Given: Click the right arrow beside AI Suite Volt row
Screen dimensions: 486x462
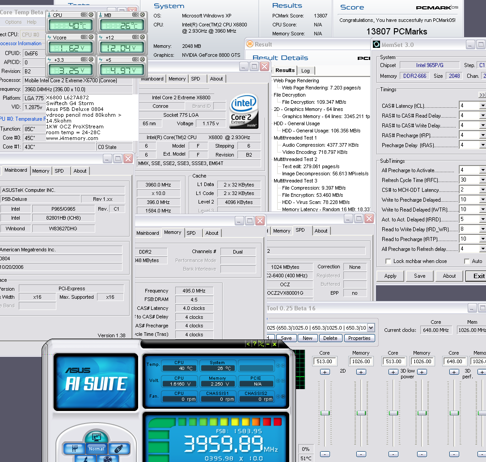Looking at the screenshot, I should pyautogui.click(x=283, y=381).
